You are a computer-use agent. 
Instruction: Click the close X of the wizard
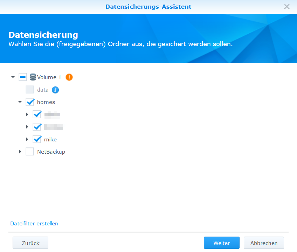tap(287, 6)
